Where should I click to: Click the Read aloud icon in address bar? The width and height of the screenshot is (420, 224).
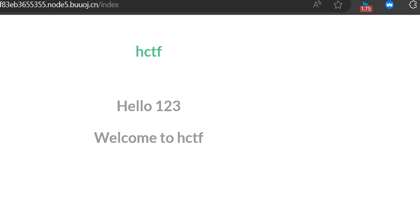coord(317,5)
